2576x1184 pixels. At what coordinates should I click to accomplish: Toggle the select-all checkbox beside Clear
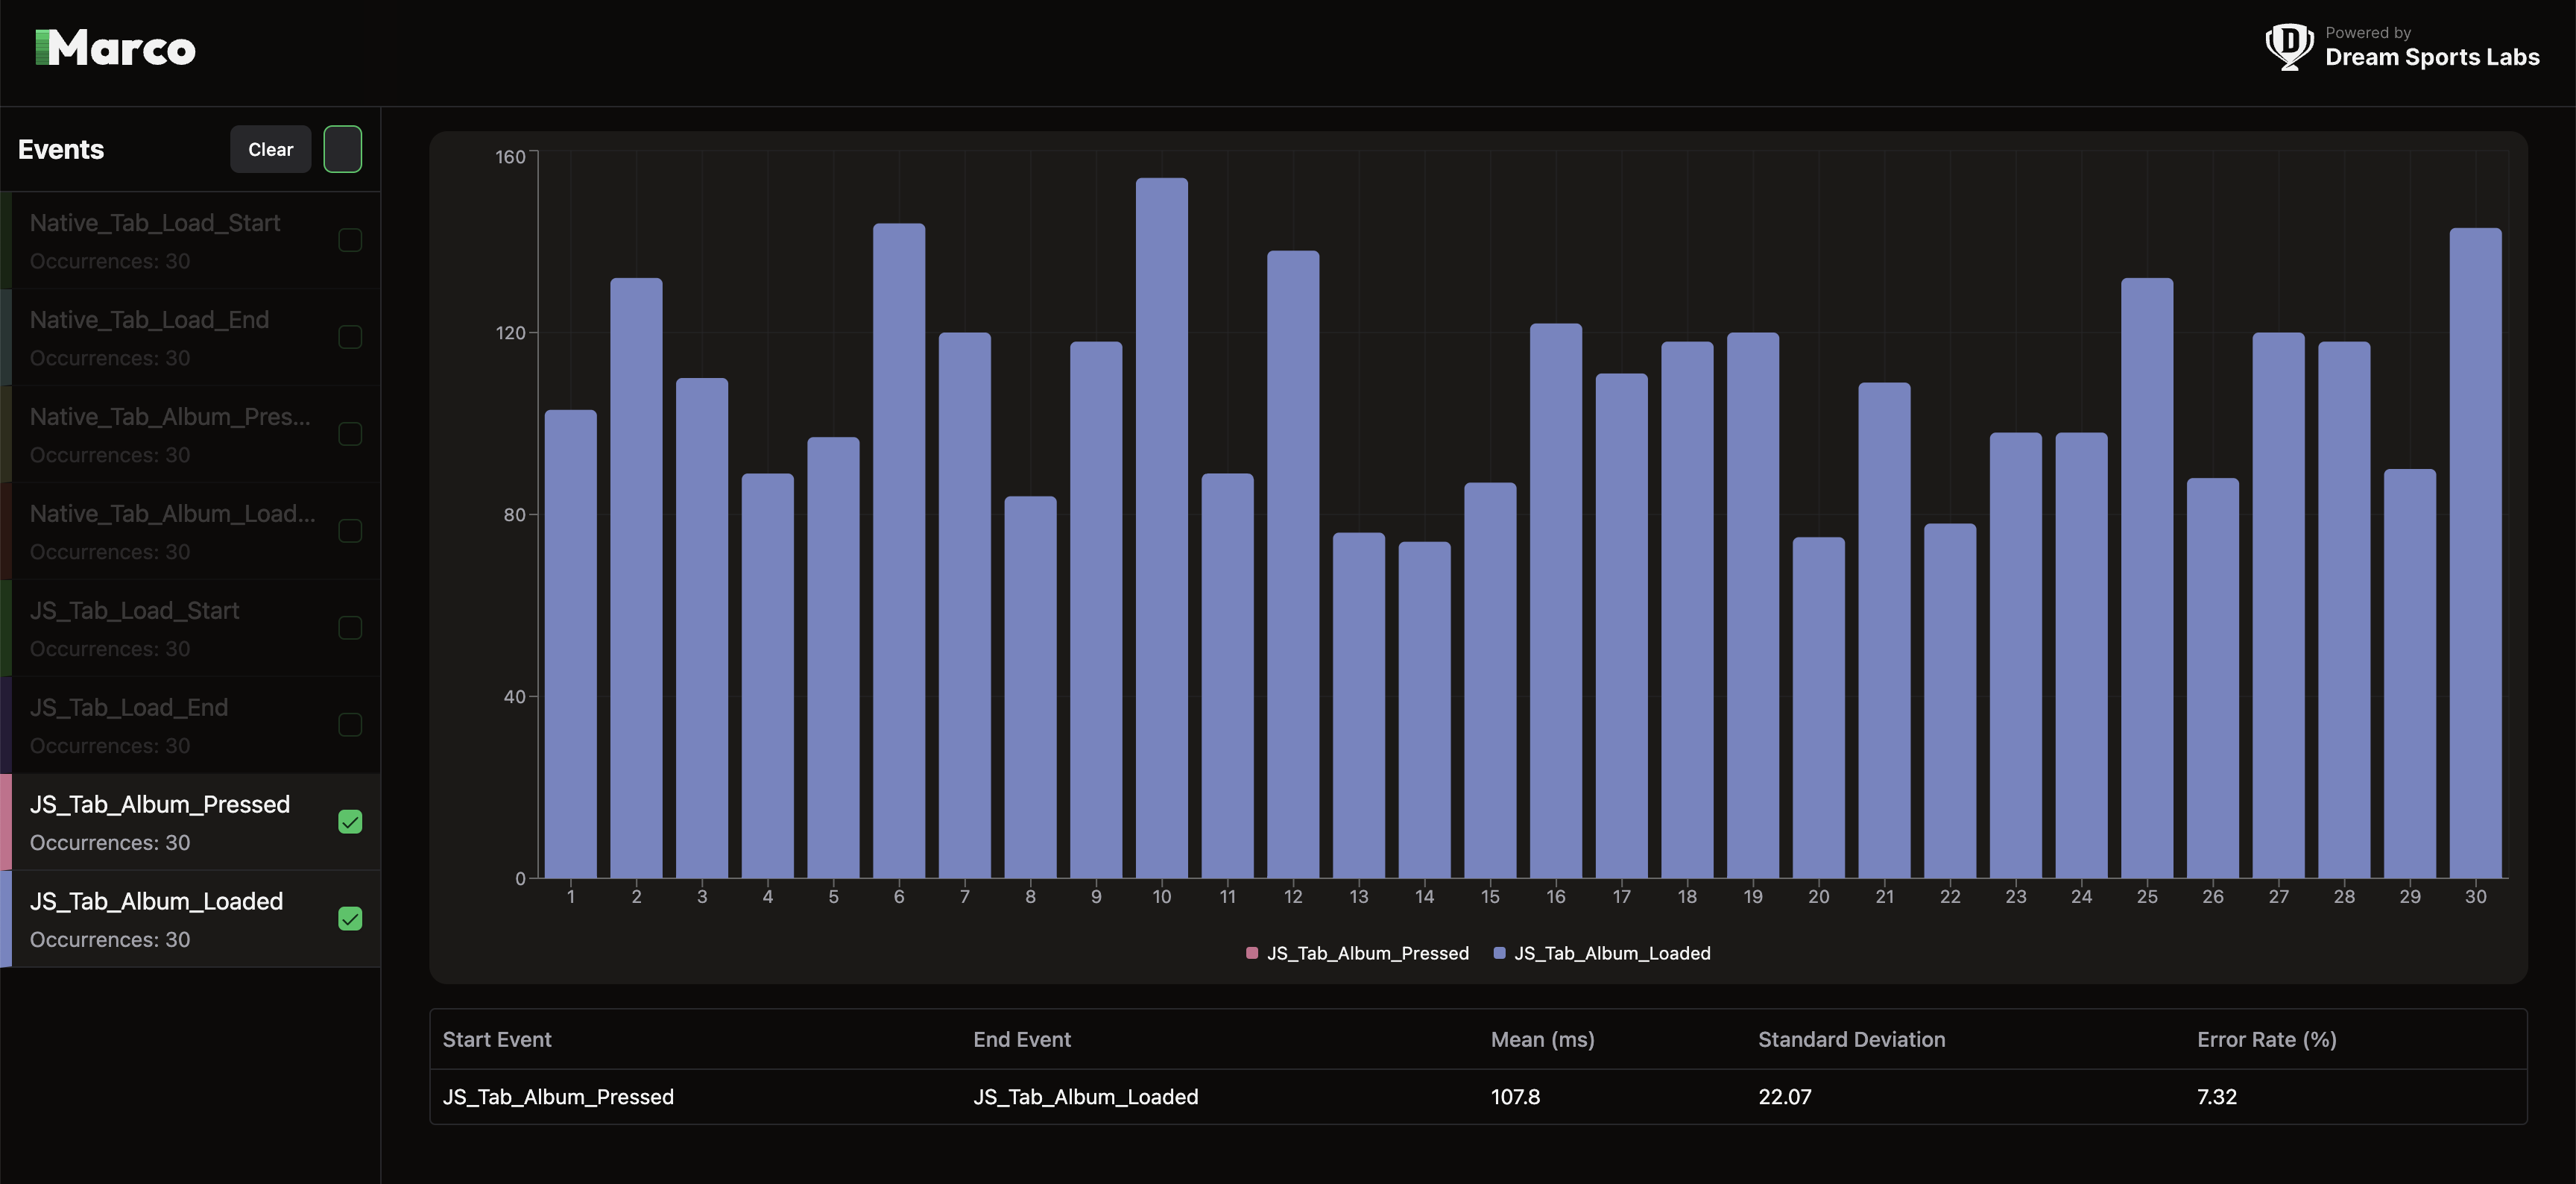(x=342, y=149)
